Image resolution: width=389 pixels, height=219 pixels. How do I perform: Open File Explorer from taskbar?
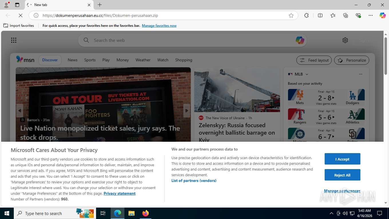tap(131, 213)
